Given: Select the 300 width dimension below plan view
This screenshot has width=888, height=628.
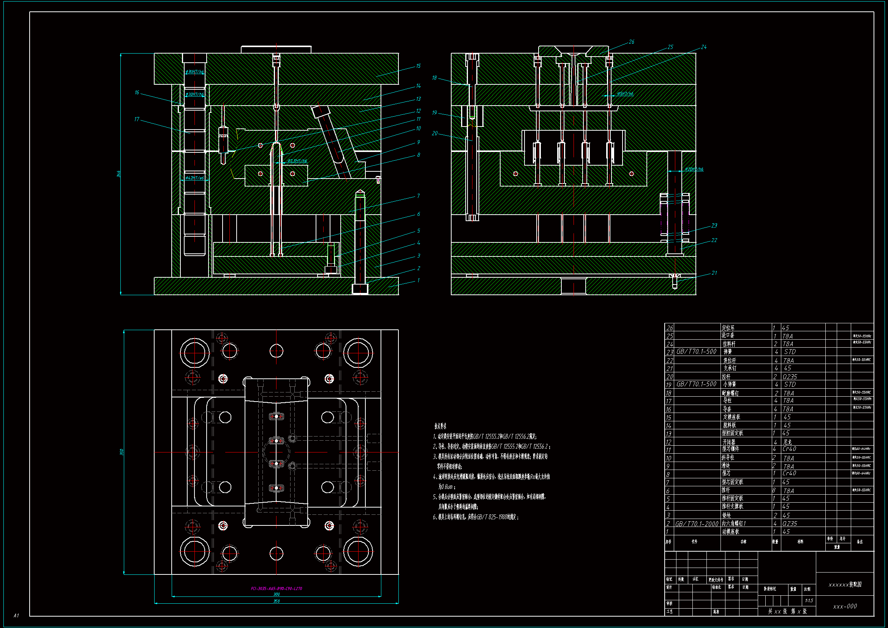Looking at the screenshot, I should click(277, 594).
